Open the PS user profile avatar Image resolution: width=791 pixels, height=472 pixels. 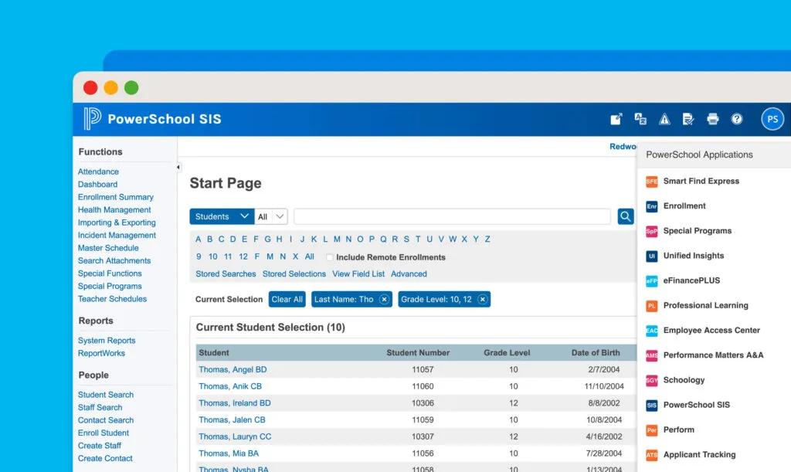pos(772,119)
